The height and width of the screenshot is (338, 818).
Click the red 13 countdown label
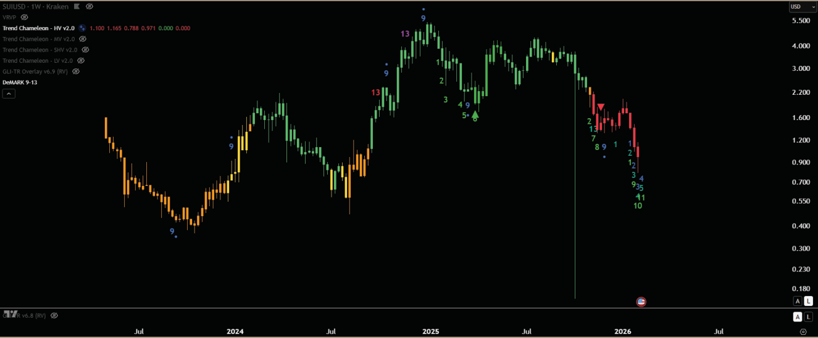pyautogui.click(x=376, y=92)
